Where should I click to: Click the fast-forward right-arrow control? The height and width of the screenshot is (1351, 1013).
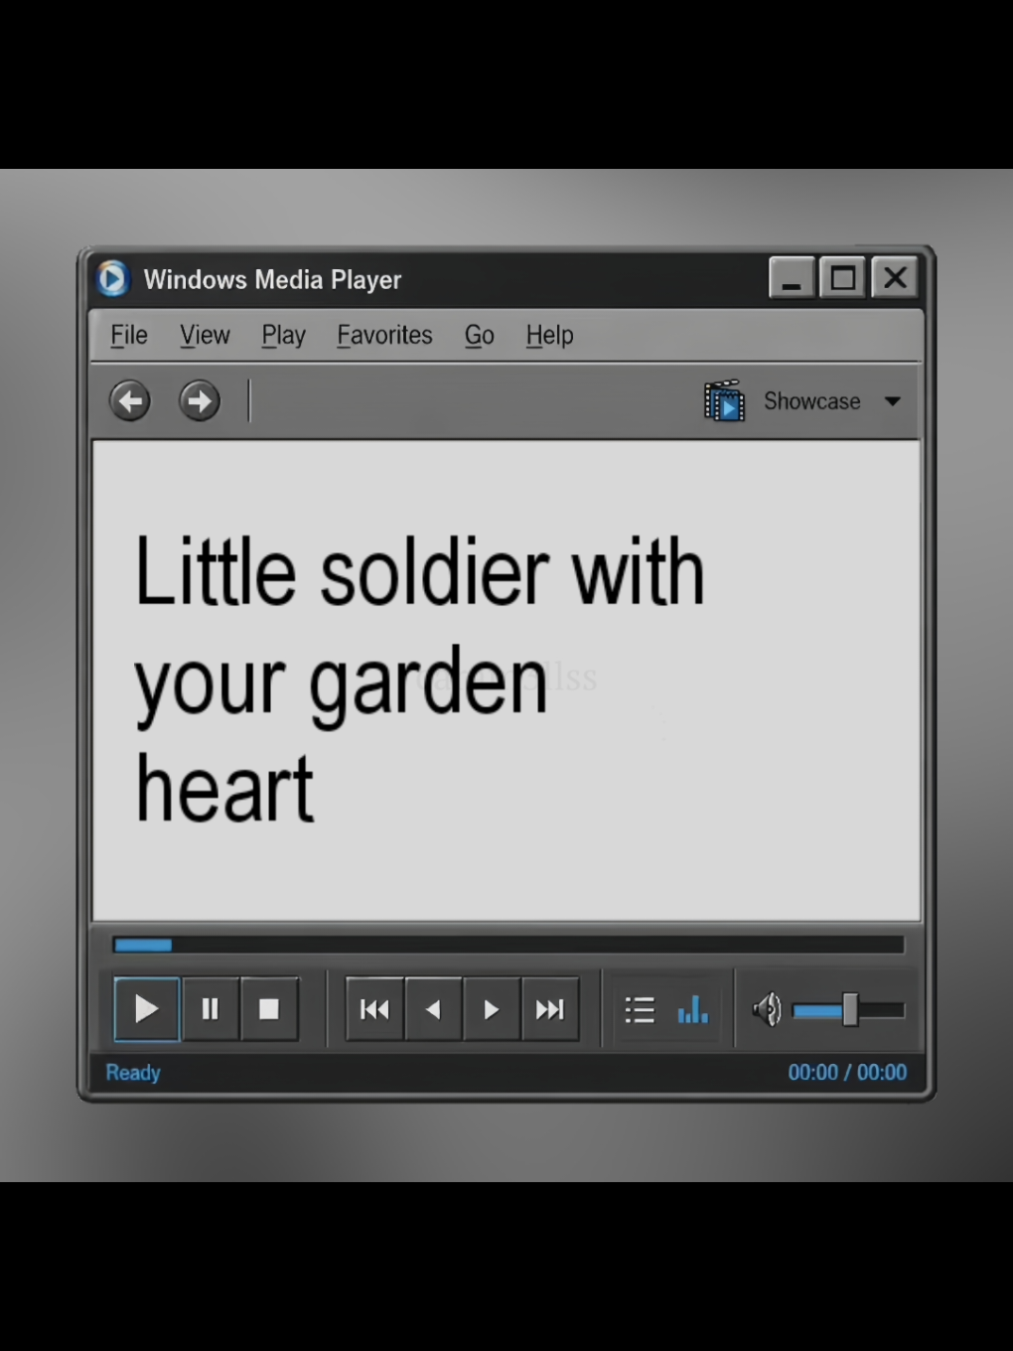point(492,1009)
